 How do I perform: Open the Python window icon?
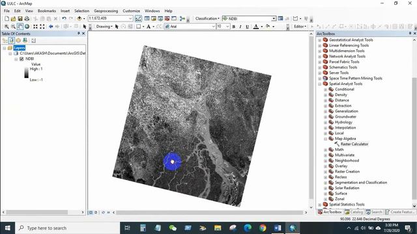(x=174, y=19)
